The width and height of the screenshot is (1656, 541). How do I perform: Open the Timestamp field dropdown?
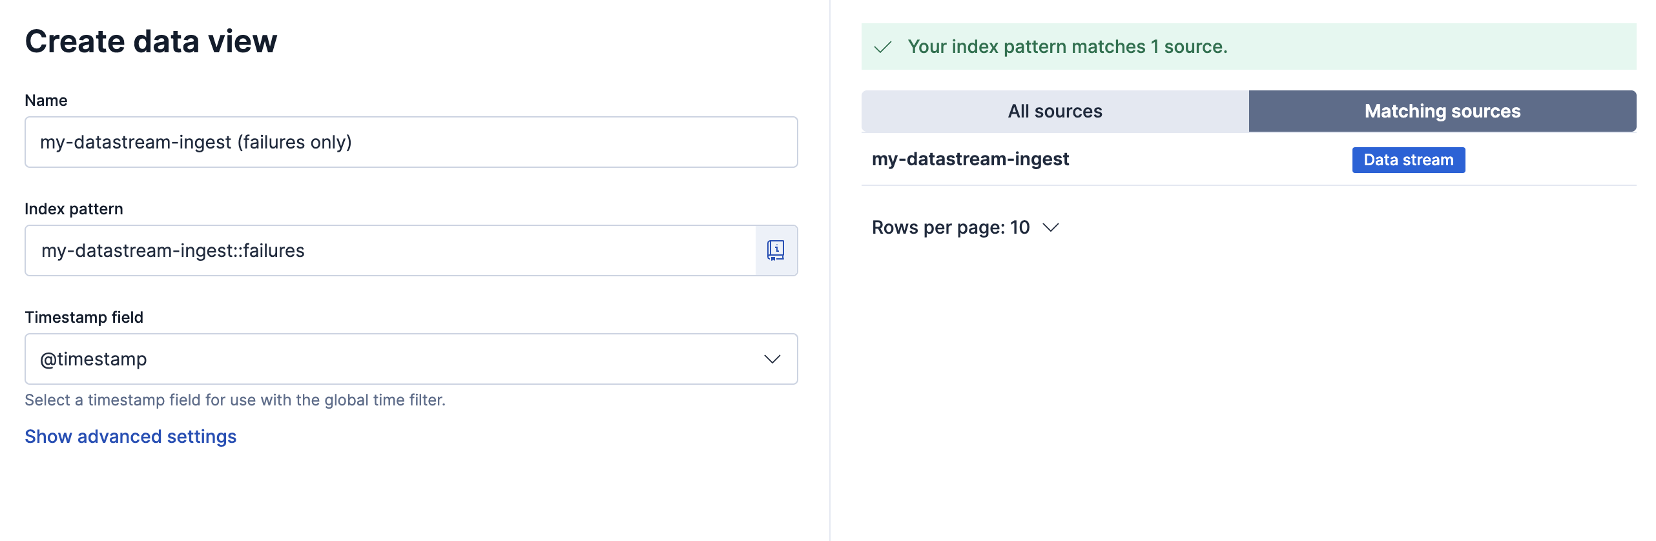[x=411, y=359]
